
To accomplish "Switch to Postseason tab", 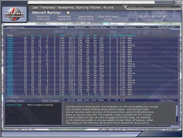I will 130,27.
